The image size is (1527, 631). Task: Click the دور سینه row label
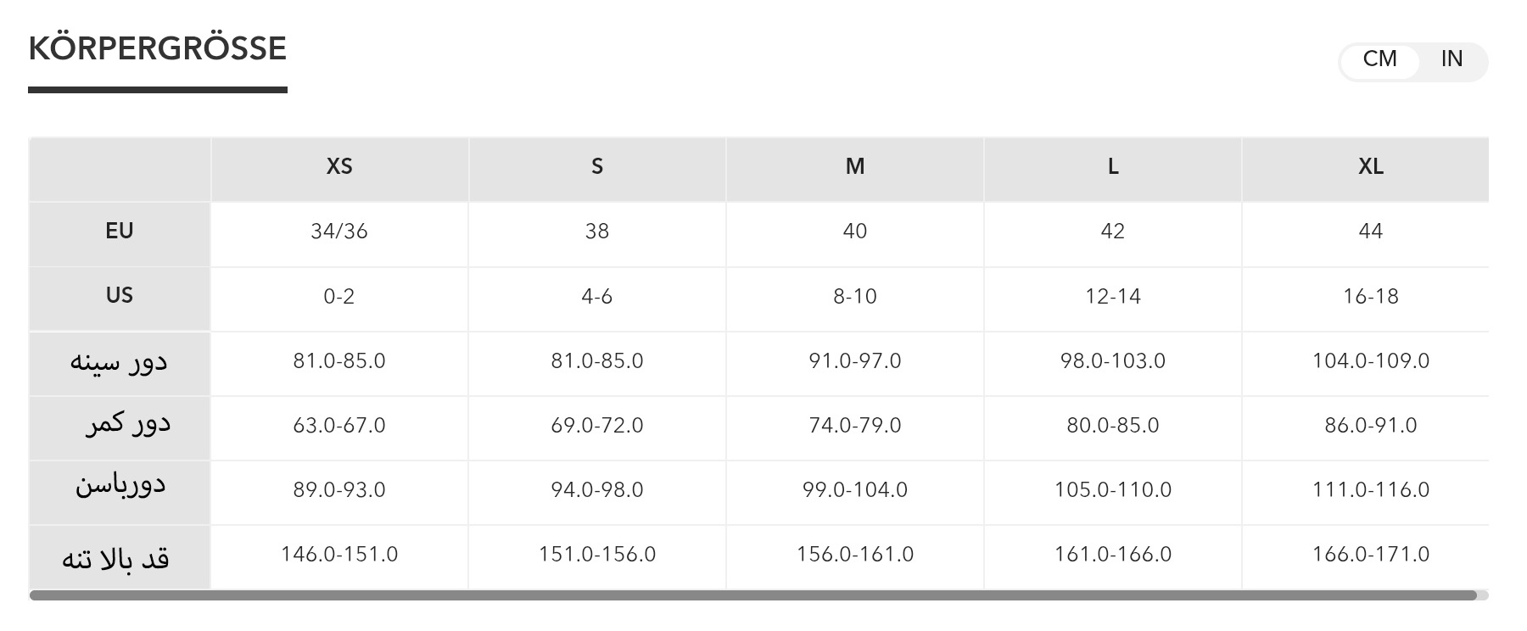[x=120, y=361]
